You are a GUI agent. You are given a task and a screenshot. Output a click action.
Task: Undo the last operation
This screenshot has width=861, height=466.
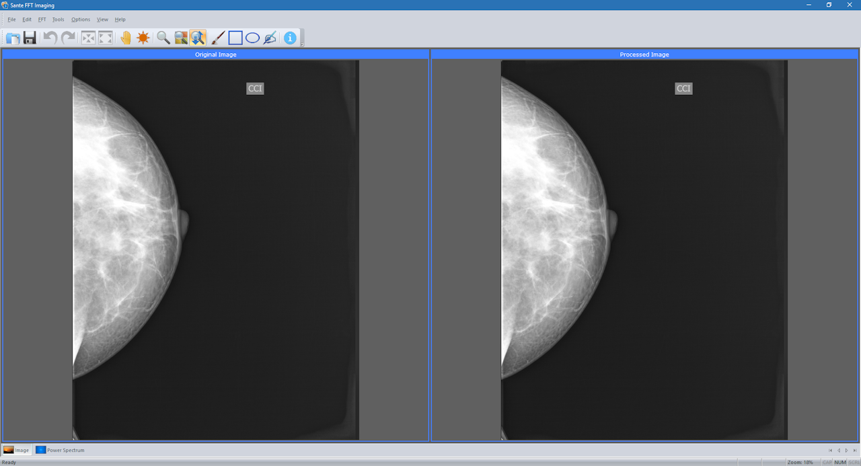tap(49, 38)
